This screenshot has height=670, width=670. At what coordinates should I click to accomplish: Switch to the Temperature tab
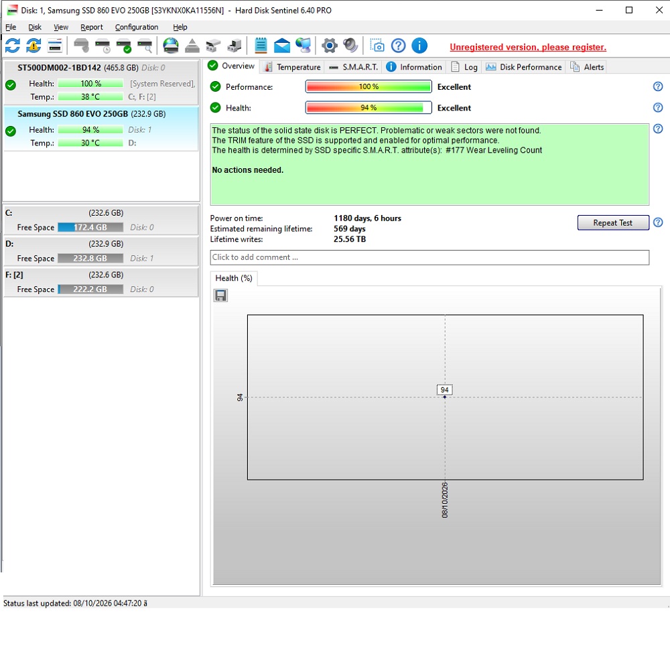point(292,67)
